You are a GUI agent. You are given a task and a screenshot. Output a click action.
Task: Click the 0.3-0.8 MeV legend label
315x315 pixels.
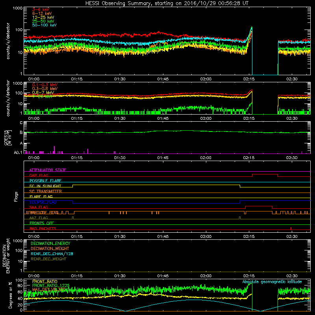[x=45, y=89]
